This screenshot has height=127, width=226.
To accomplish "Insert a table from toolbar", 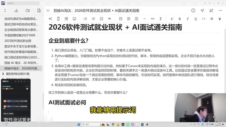I will (x=66, y=19).
